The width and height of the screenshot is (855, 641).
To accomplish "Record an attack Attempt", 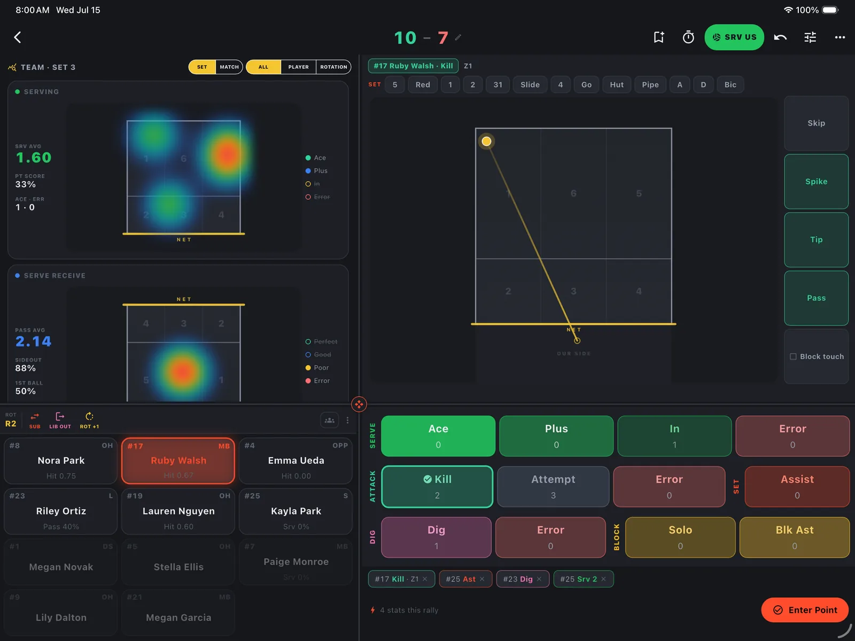I will click(x=553, y=487).
